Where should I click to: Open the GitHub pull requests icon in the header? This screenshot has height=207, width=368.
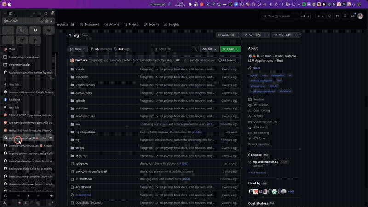(337, 16)
